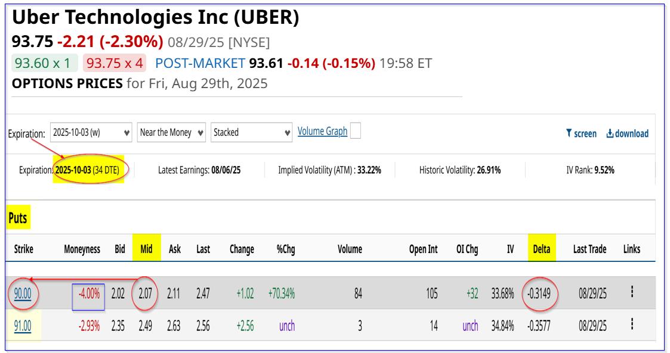The width and height of the screenshot is (670, 353).
Task: Expand the Near the Money dropdown
Action: pyautogui.click(x=171, y=132)
